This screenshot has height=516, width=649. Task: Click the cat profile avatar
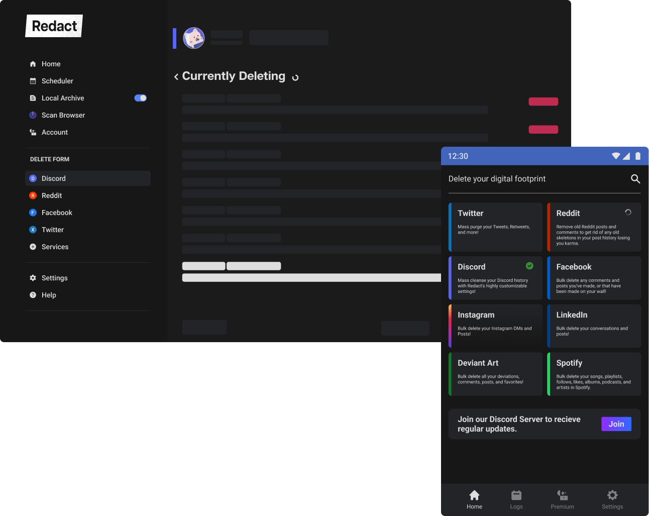194,38
